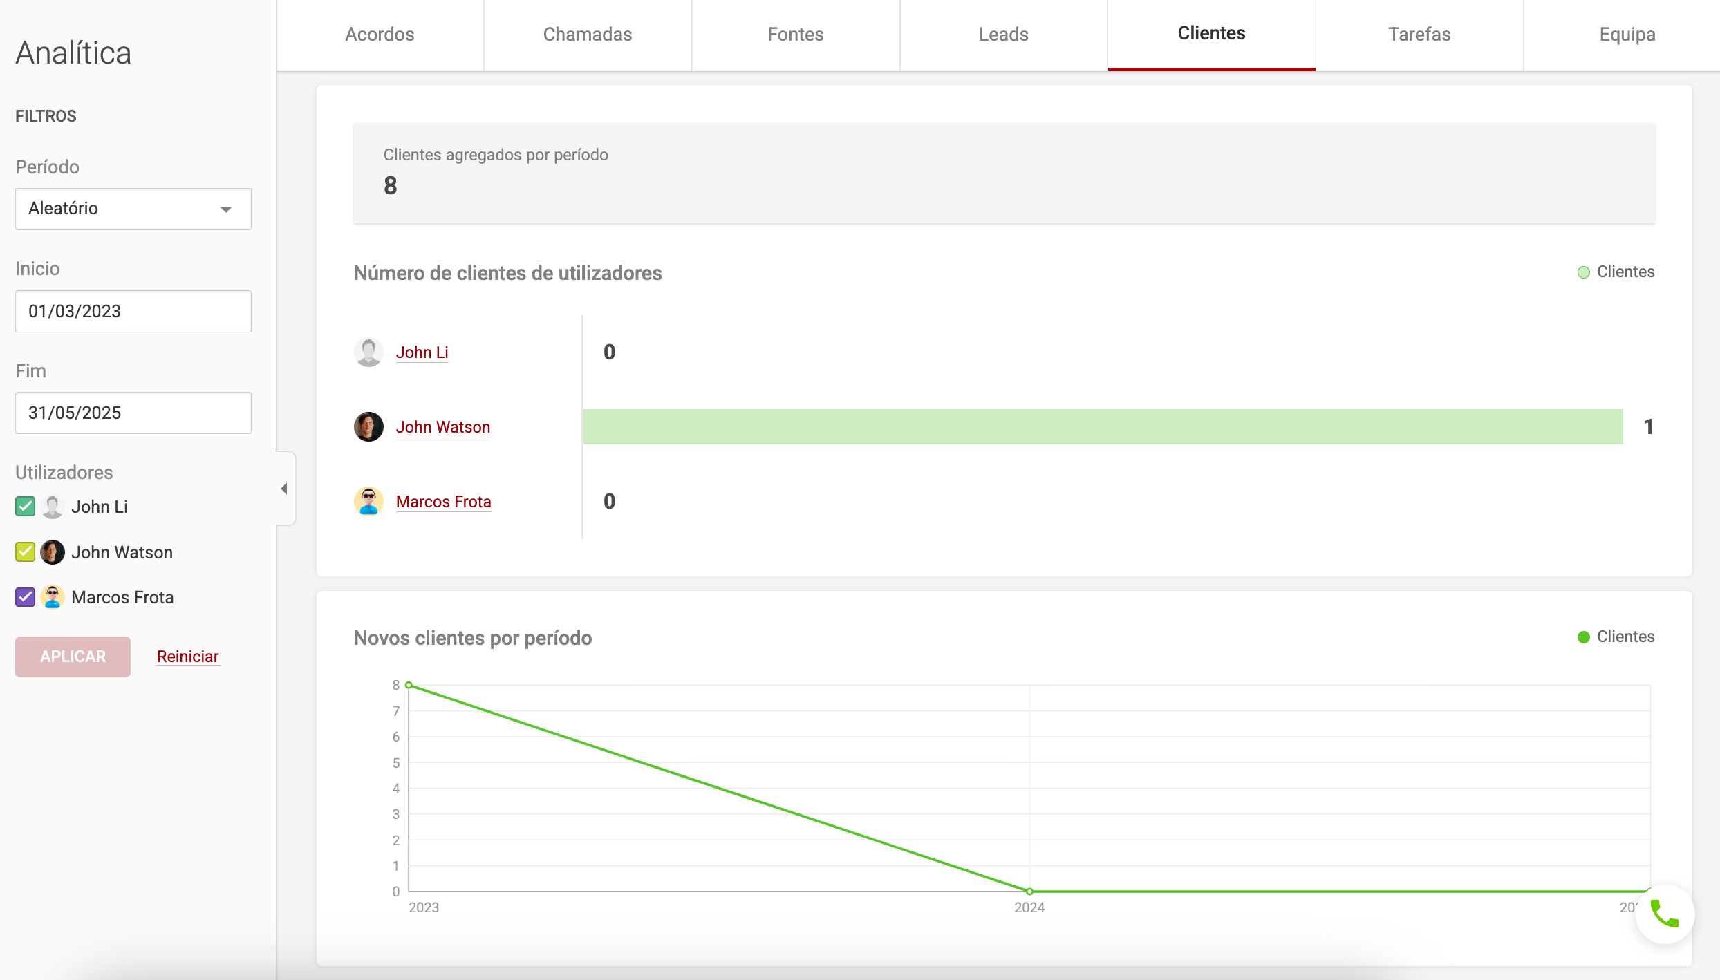The width and height of the screenshot is (1720, 980).
Task: Click the Inicio date field
Action: click(x=133, y=311)
